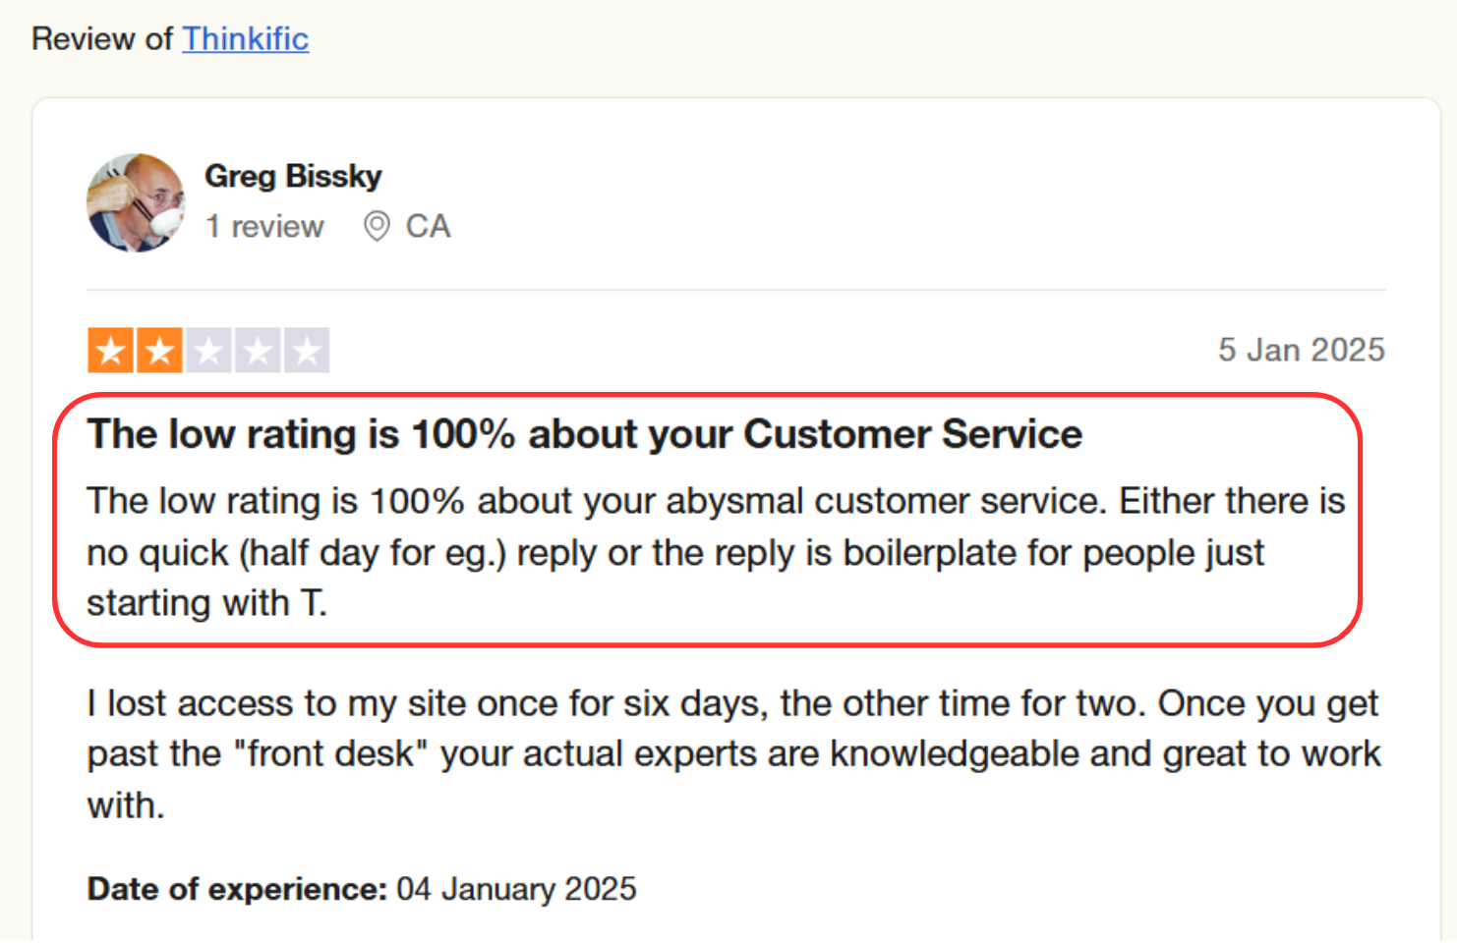Screen dimensions: 1457x945
Task: Click the review title about Customer Service
Action: [x=584, y=433]
